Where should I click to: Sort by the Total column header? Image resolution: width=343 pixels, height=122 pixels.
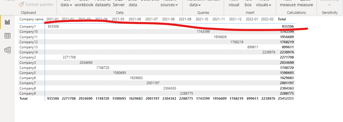[x=282, y=19]
